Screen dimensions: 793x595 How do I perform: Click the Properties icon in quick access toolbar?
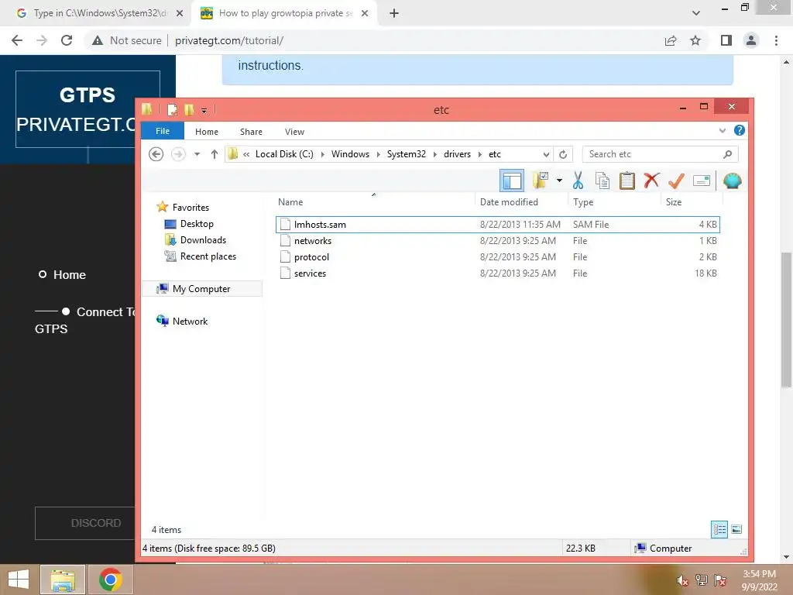173,109
